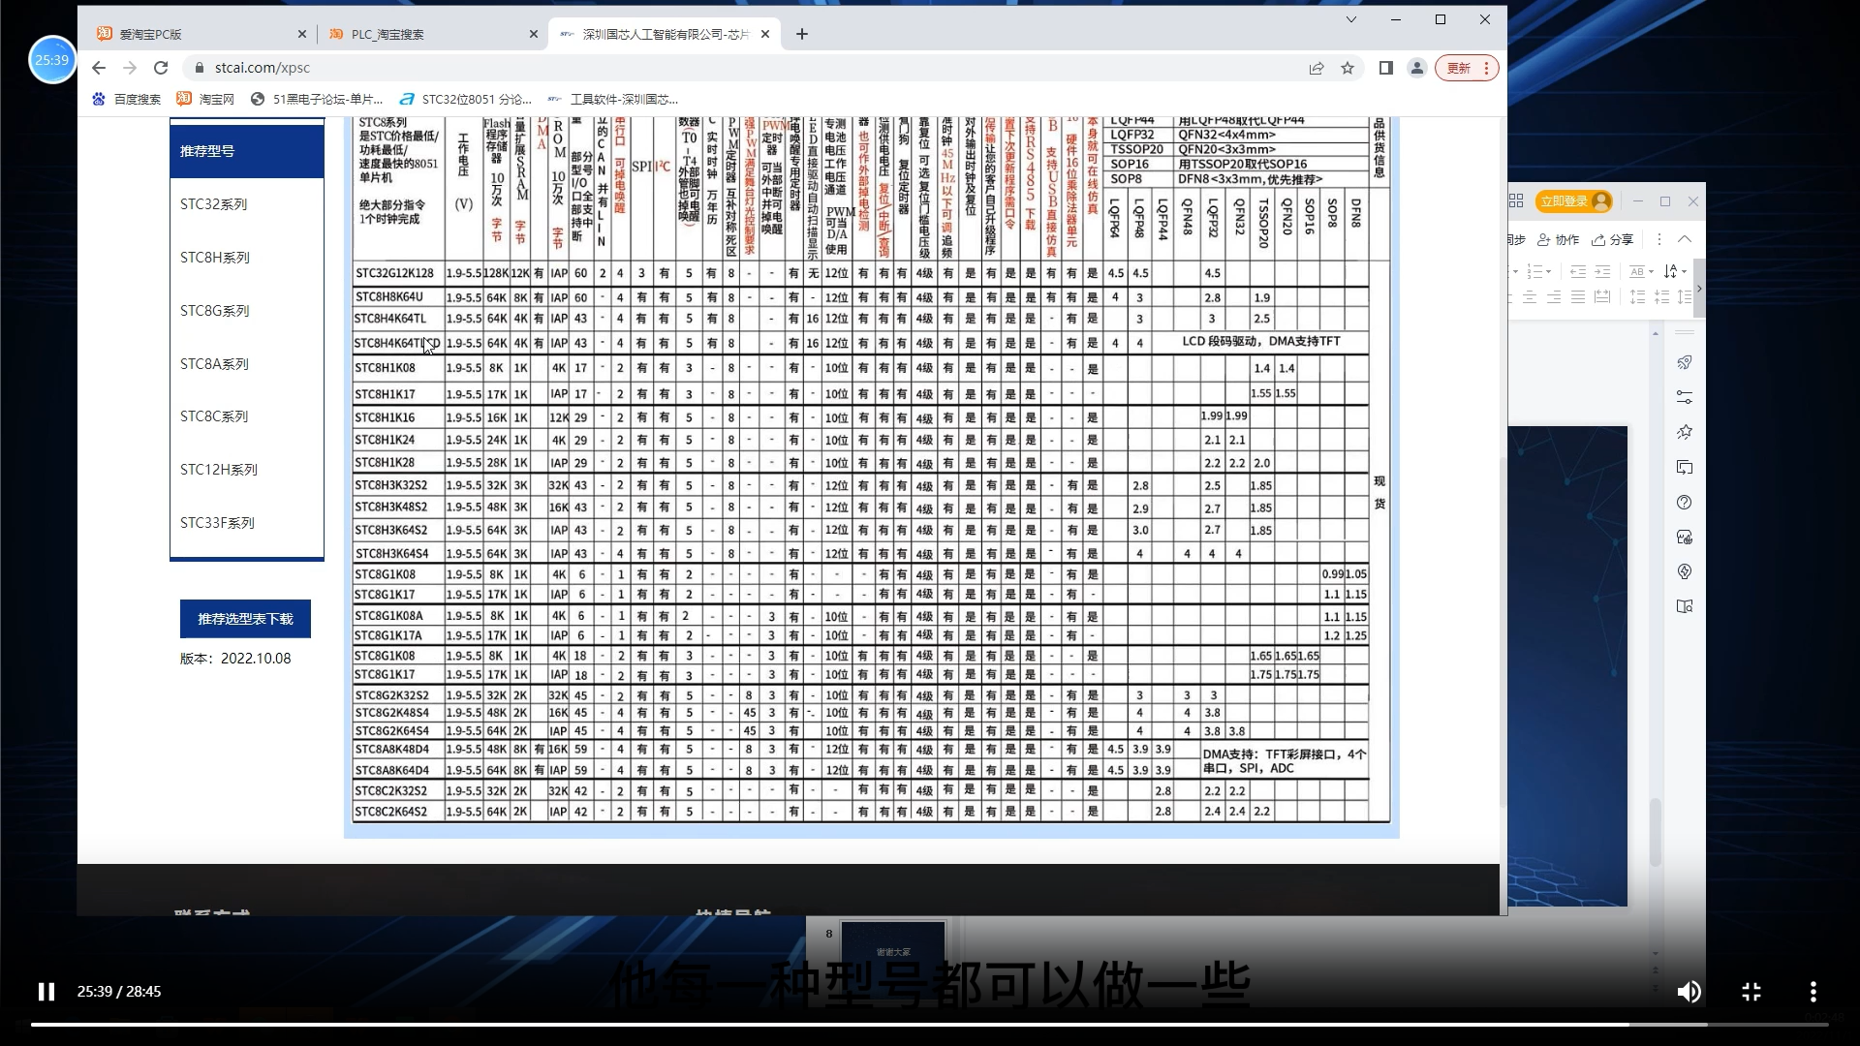Go back in the Chrome browser
The width and height of the screenshot is (1860, 1046).
coord(99,68)
